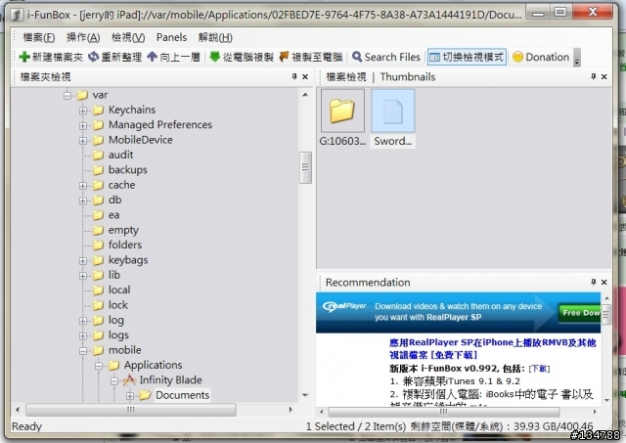Pin the folder view panel
This screenshot has width=626, height=443.
click(x=294, y=76)
